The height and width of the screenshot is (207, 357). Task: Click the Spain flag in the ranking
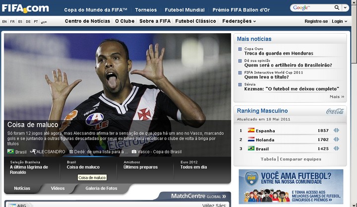click(x=251, y=130)
